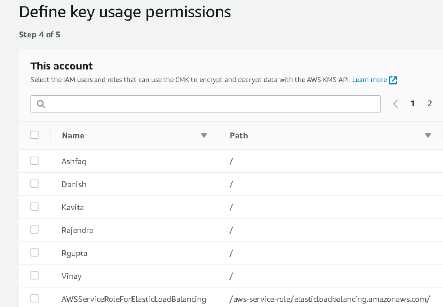Open the Learn more link
The image size is (443, 307).
[x=369, y=80]
